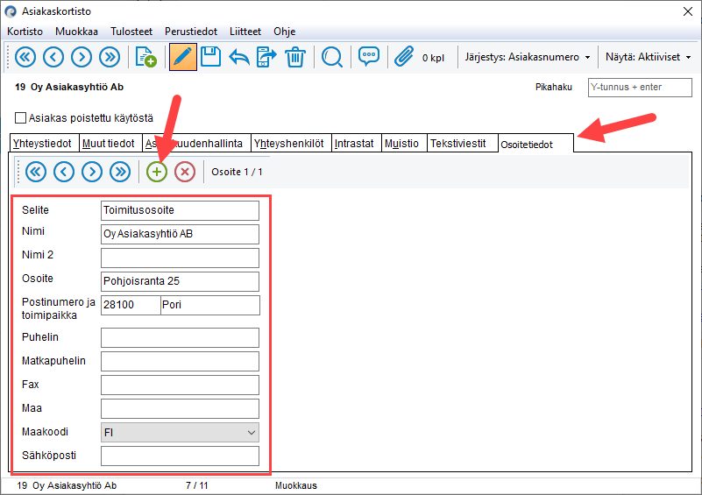
Task: Select the Osoitetiedot tab
Action: click(535, 144)
